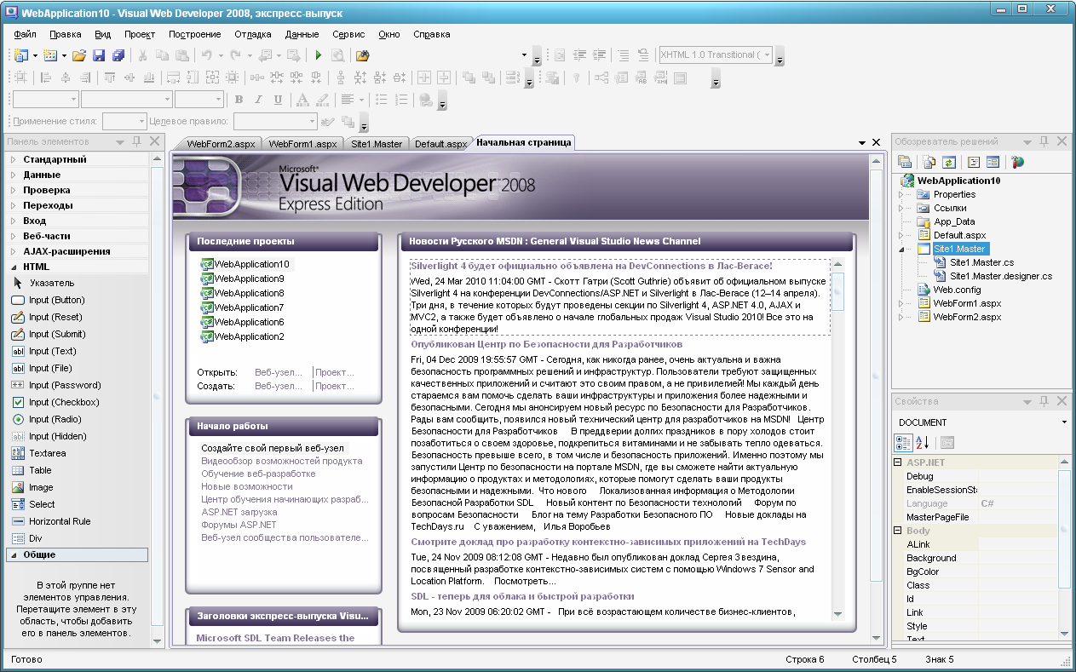Expand the AJAX-расширения toolbox group

pyautogui.click(x=13, y=252)
